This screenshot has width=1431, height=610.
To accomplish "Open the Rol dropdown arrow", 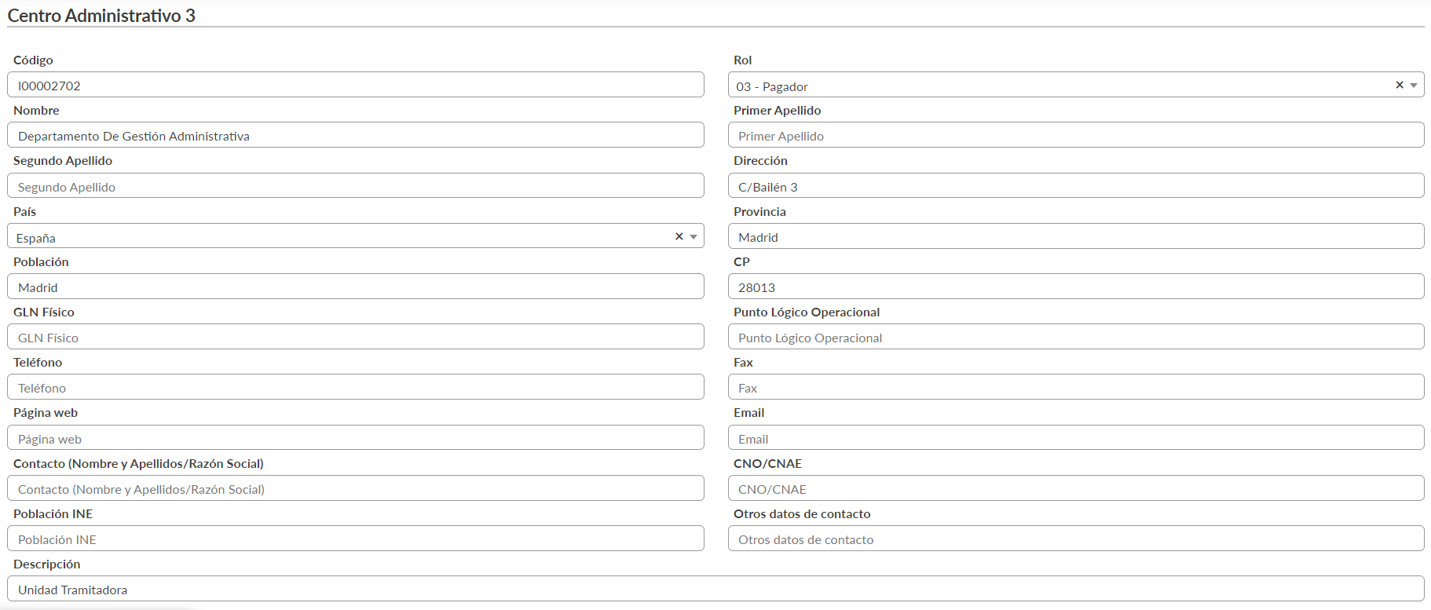I will [x=1413, y=86].
